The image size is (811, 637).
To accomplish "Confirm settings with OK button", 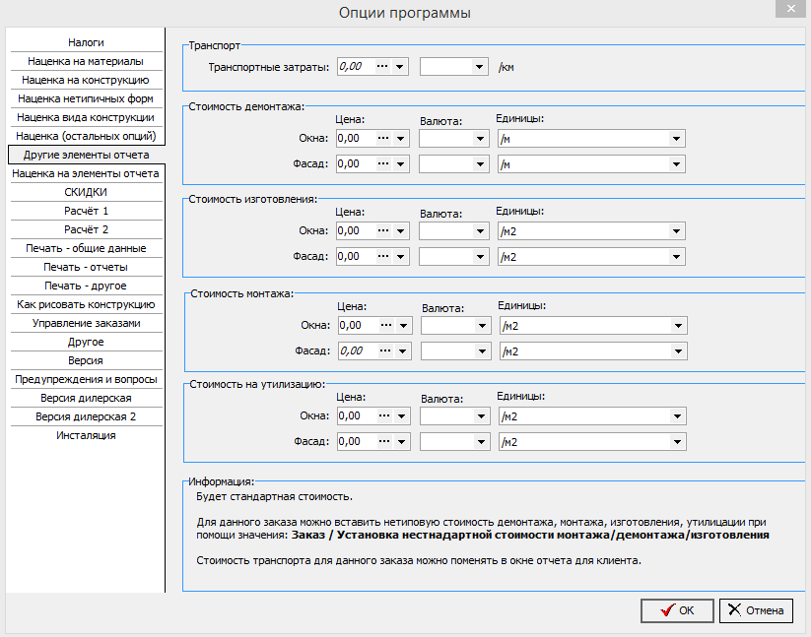I will point(677,610).
